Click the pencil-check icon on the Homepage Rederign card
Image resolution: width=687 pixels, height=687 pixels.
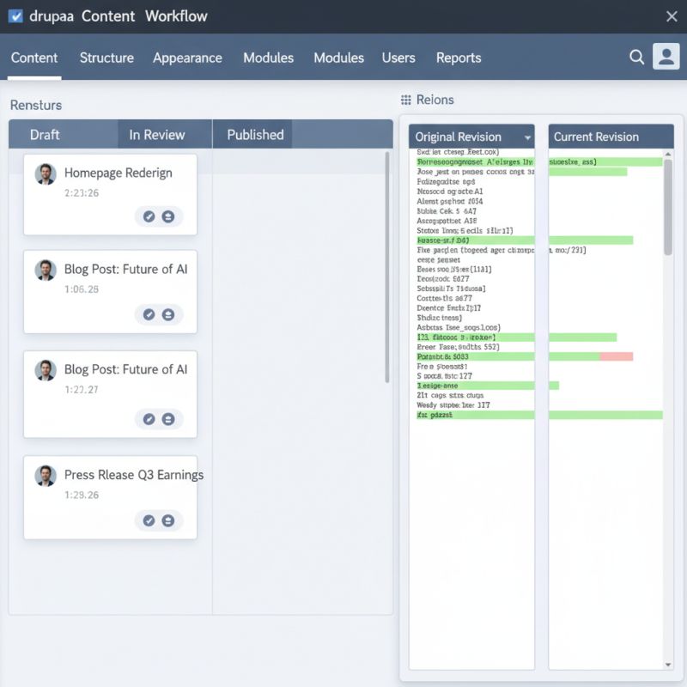(149, 216)
